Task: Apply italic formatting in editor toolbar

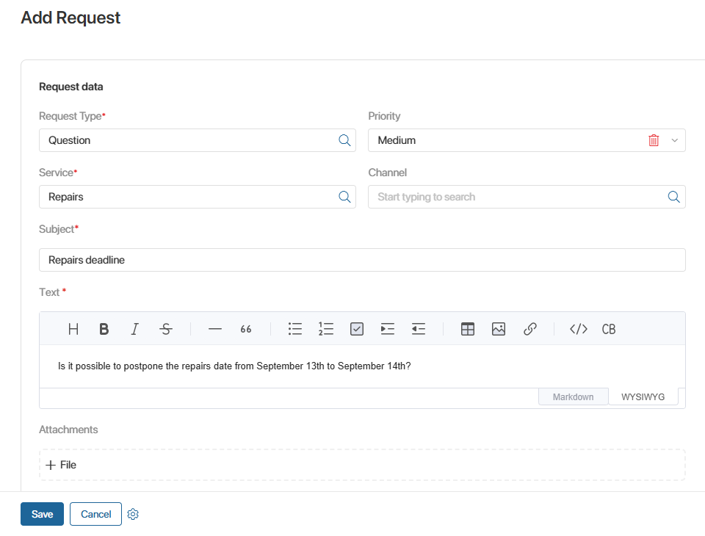Action: 134,329
